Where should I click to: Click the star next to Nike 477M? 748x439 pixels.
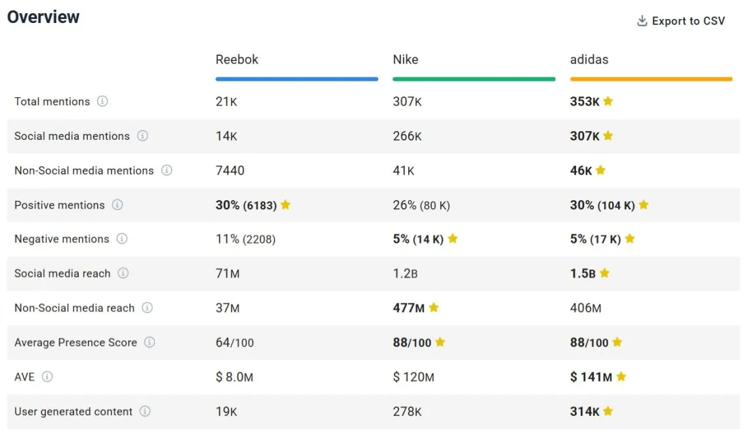click(434, 307)
